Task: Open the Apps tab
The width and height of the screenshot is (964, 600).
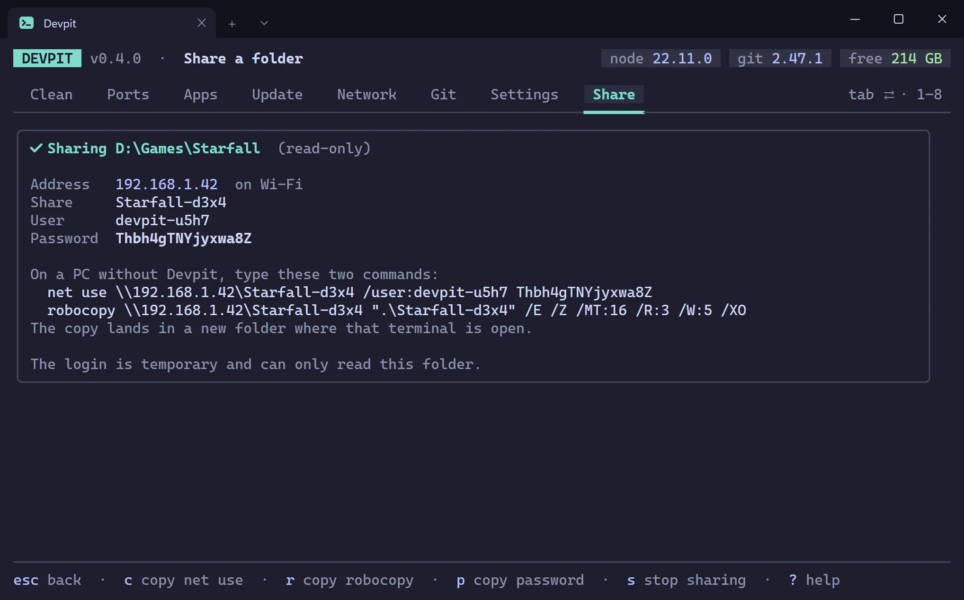Action: coord(200,95)
